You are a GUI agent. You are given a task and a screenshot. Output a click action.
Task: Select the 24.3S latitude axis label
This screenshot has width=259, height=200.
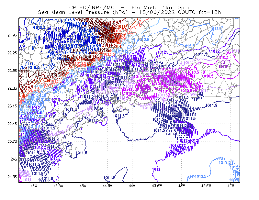pyautogui.click(x=12, y=177)
